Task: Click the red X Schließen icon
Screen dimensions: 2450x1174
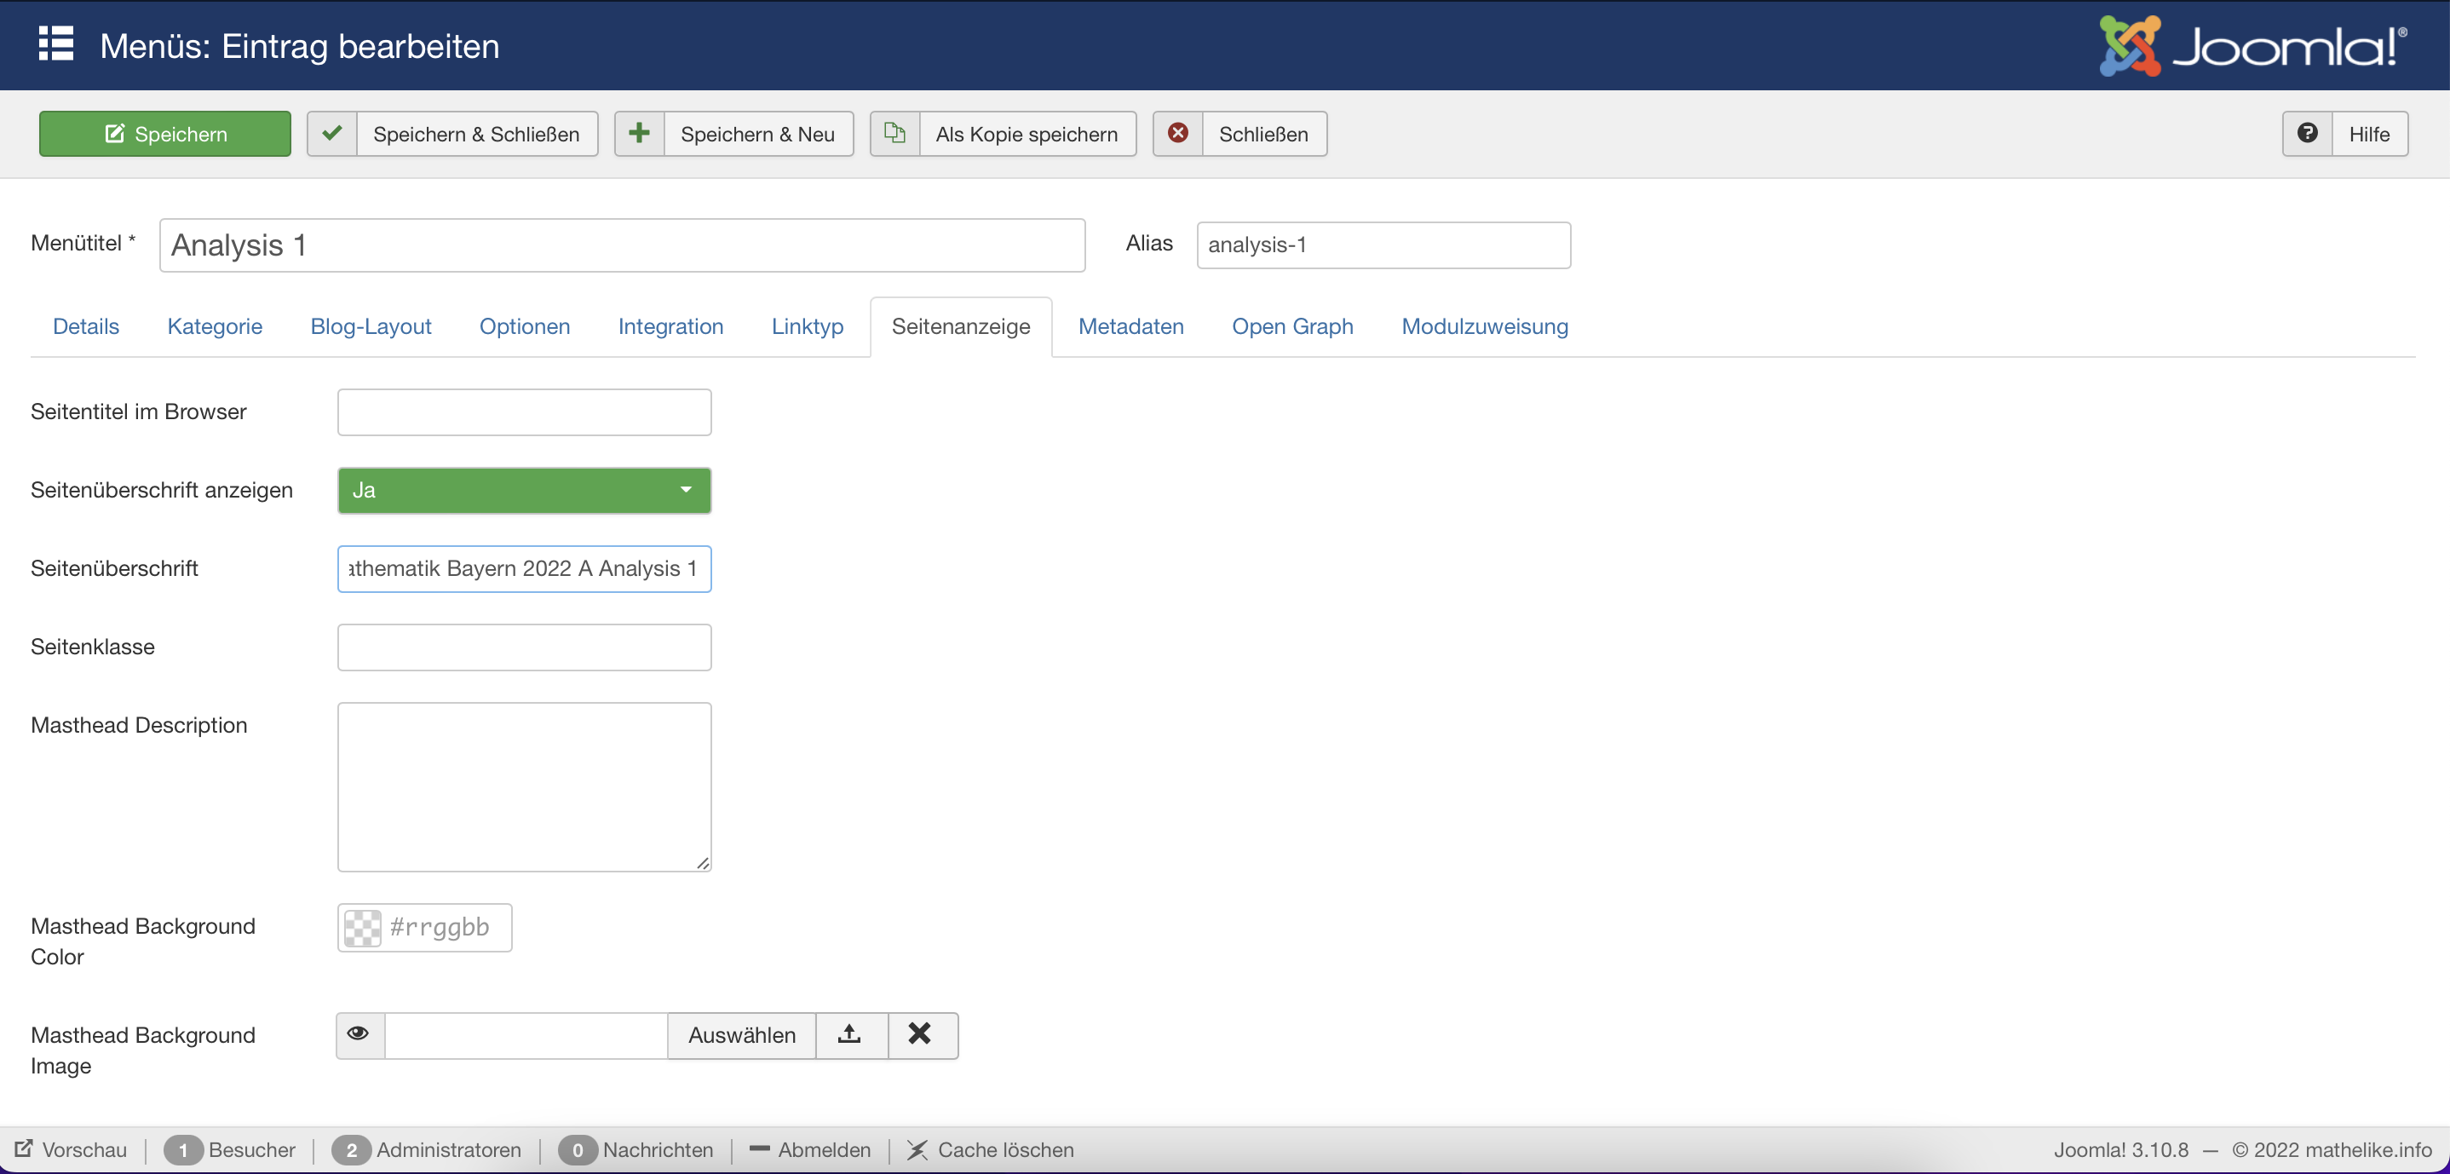Action: [1177, 133]
